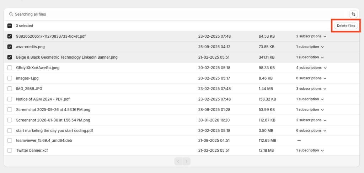Check the Twitter banner.xcf file
This screenshot has height=173, width=364.
click(10, 151)
